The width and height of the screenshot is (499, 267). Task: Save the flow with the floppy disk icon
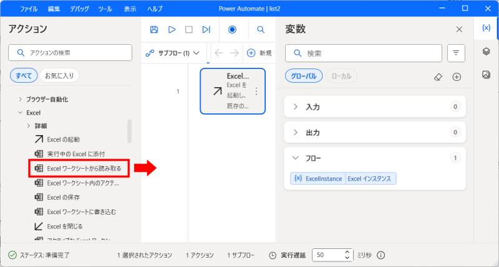[x=154, y=29]
